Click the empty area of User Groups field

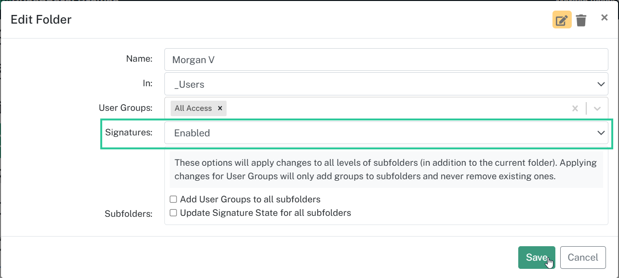coord(395,108)
